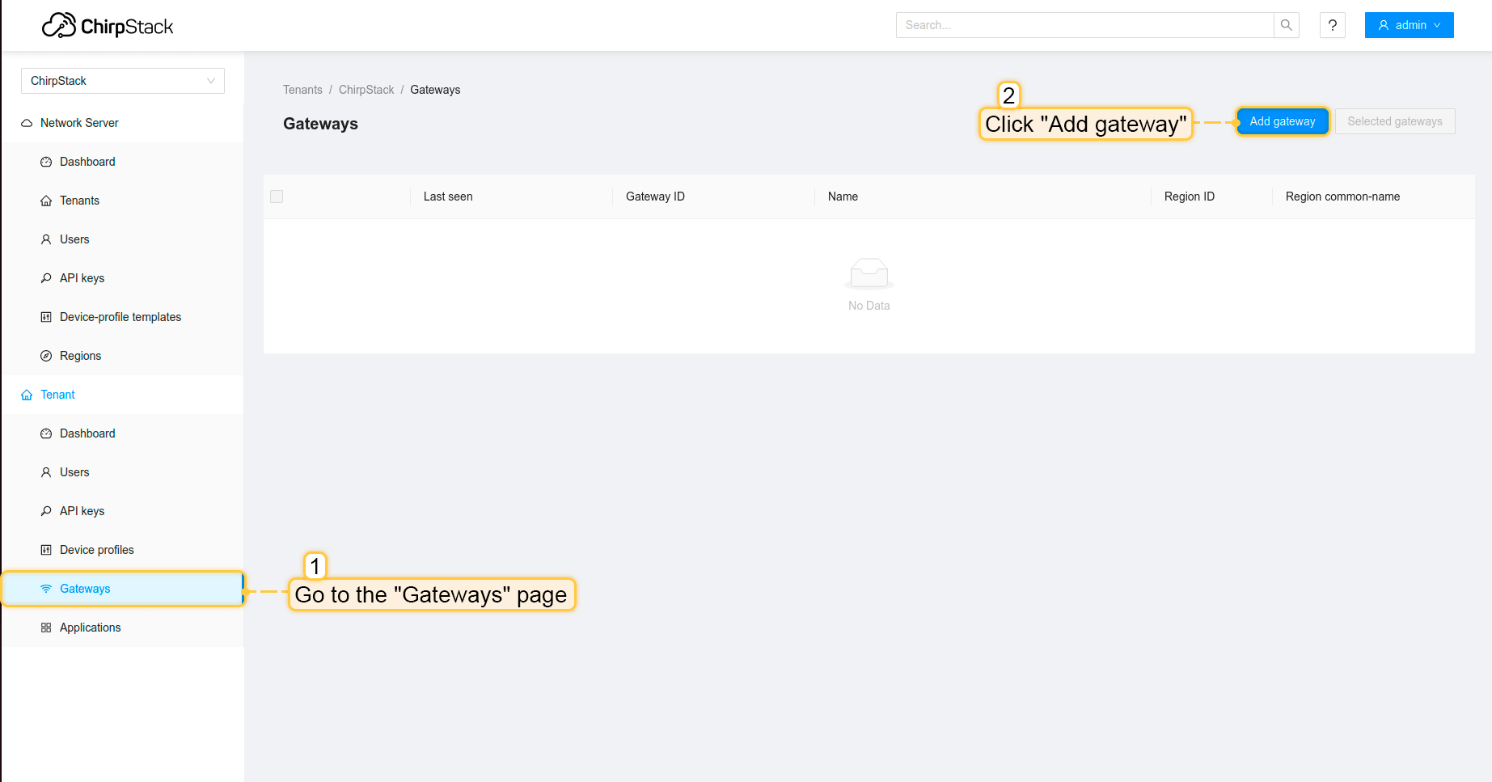Click the Users icon in the Tenant section
The image size is (1492, 782).
pos(46,471)
